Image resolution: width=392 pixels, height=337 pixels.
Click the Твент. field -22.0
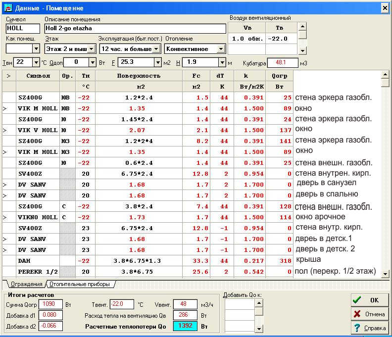coord(122,304)
